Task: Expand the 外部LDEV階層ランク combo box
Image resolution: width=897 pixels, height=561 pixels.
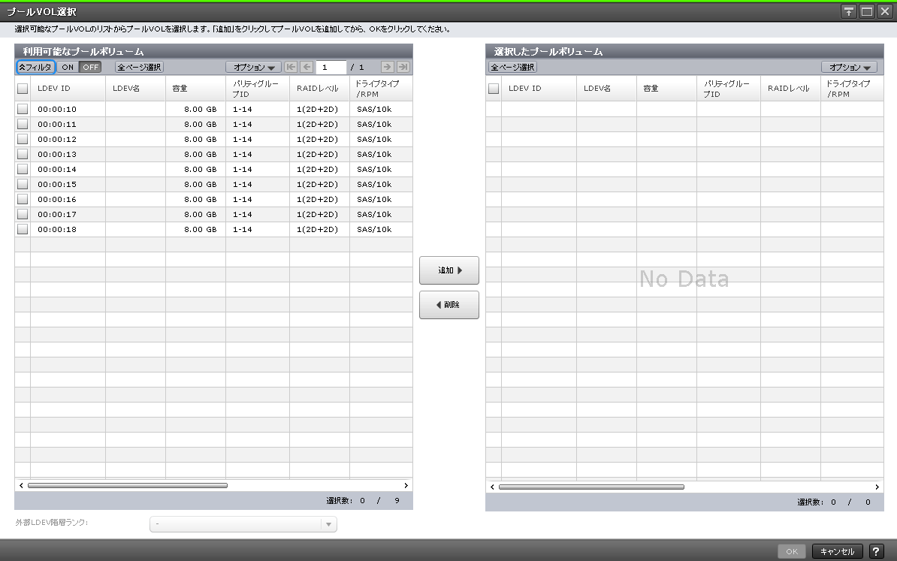Action: coord(328,524)
